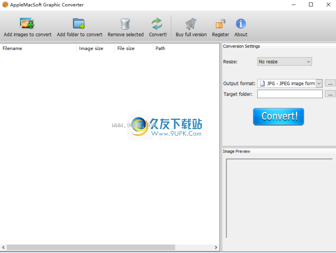
Task: Sort by the Path column header
Action: pyautogui.click(x=186, y=48)
